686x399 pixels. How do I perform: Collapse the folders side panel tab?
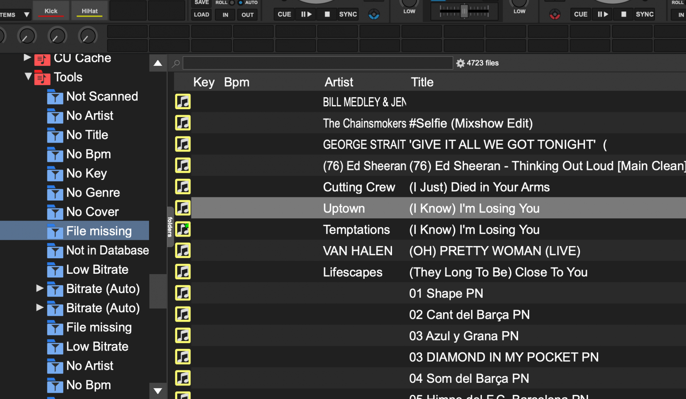pyautogui.click(x=170, y=226)
